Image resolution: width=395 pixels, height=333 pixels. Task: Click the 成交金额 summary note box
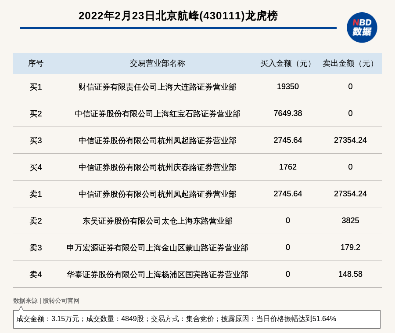[x=197, y=319]
